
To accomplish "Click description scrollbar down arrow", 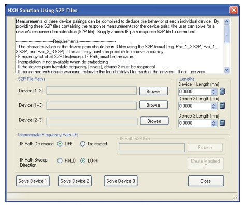I will click(227, 70).
